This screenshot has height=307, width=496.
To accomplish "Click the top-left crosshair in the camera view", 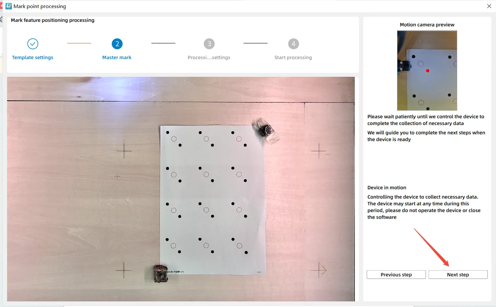I will tap(124, 151).
